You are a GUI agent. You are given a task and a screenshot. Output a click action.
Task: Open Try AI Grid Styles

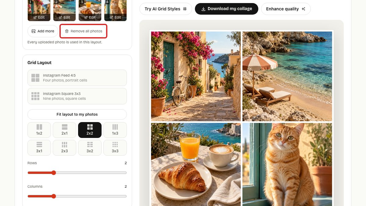tap(166, 9)
